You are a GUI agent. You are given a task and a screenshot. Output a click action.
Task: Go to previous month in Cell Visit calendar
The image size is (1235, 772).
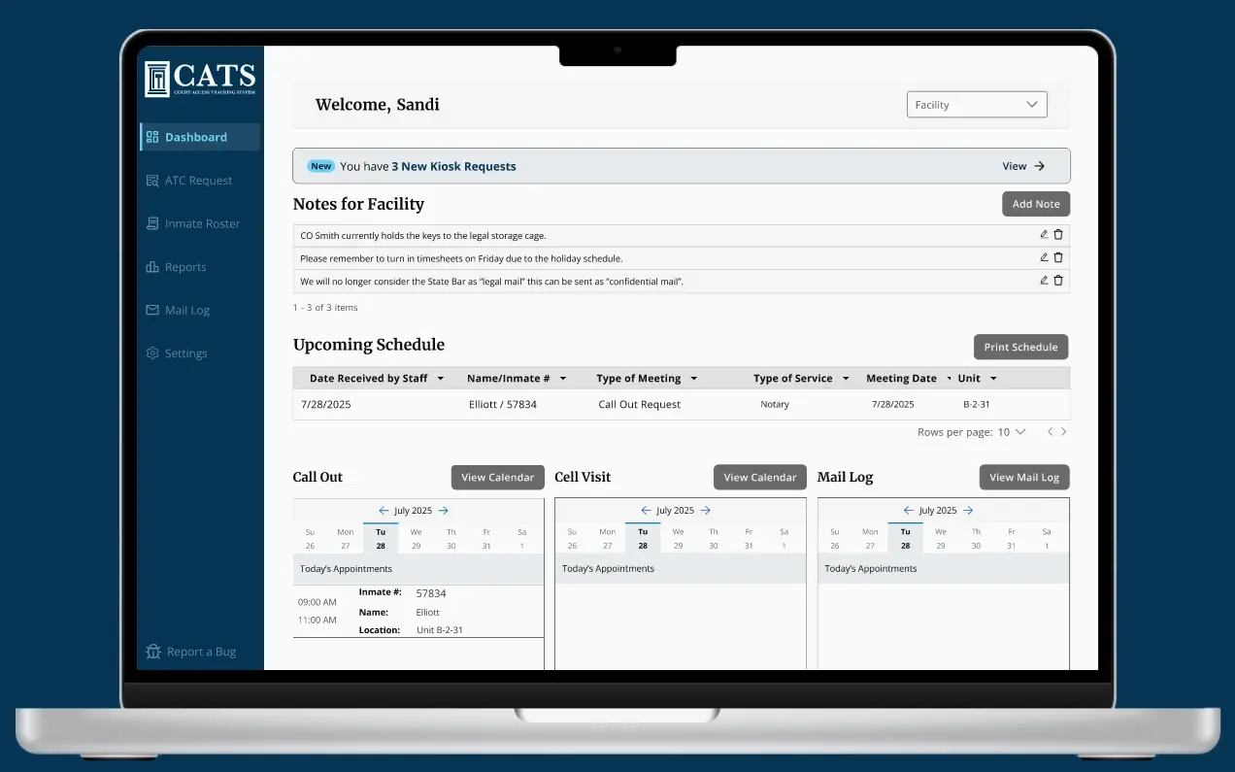(646, 511)
